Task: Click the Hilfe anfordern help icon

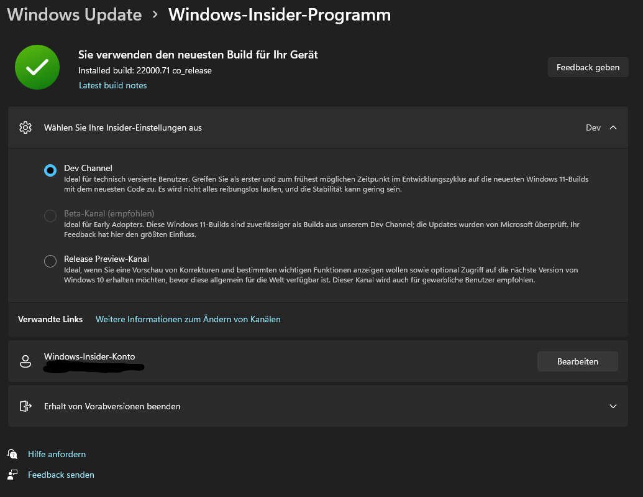Action: (12, 454)
